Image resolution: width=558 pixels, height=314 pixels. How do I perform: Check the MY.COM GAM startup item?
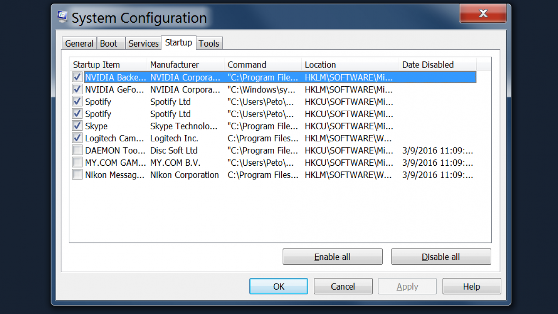tap(77, 163)
